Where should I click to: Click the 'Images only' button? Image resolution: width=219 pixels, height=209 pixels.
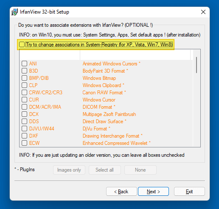coord(69,170)
